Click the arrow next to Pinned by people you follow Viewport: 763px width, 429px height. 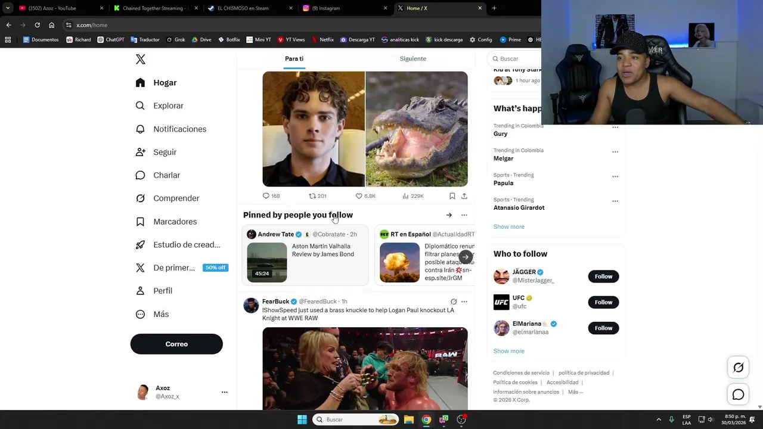[449, 215]
